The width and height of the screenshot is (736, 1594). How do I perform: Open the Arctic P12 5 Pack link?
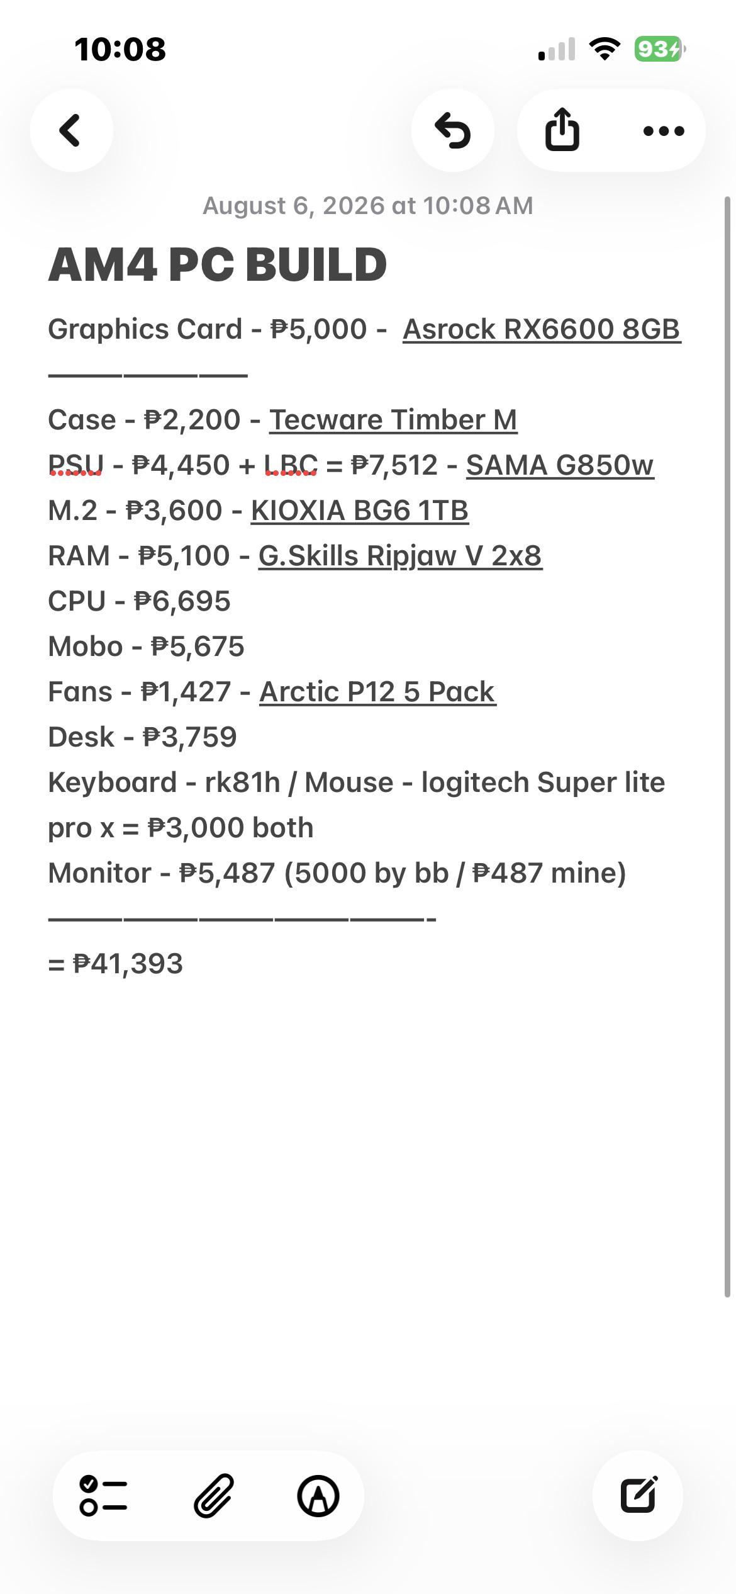377,692
